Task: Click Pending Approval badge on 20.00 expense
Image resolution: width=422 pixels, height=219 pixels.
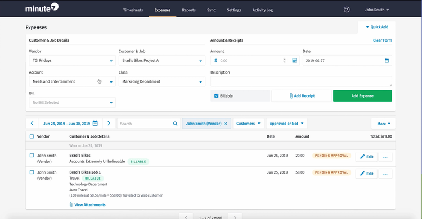Action: [x=331, y=156]
